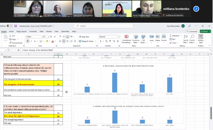This screenshot has width=213, height=130.
Task: Toggle Bold formatting button
Action: [28, 41]
